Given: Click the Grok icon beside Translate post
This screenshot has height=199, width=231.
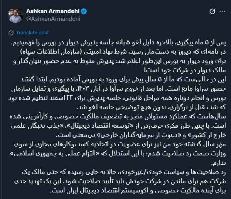Looking at the screenshot, I should point(11,33).
